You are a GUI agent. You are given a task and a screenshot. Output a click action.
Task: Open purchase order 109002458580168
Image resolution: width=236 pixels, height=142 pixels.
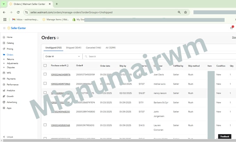coord(60,125)
